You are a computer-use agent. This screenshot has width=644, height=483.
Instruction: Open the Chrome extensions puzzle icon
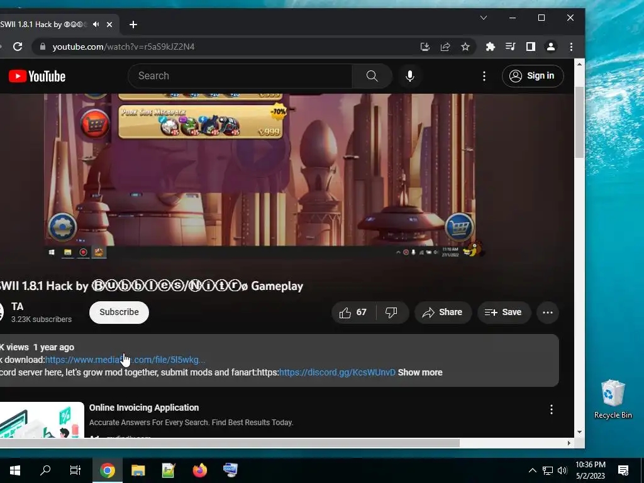(490, 47)
